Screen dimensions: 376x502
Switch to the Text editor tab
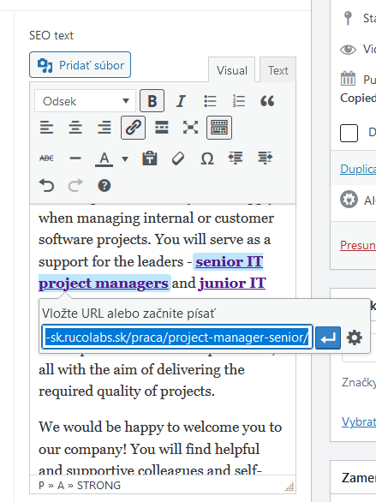click(278, 70)
